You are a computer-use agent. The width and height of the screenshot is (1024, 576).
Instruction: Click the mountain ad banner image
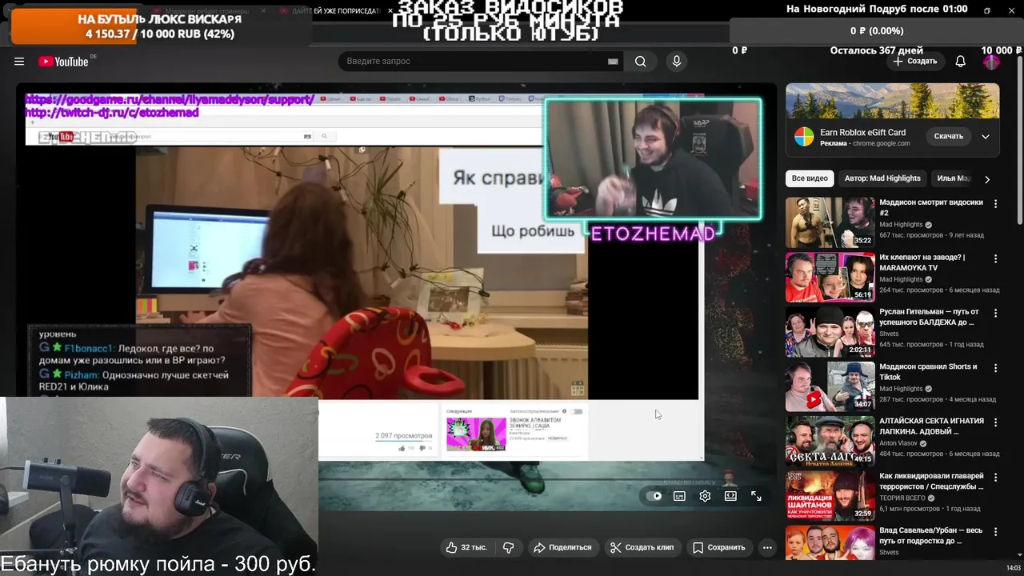[x=892, y=101]
